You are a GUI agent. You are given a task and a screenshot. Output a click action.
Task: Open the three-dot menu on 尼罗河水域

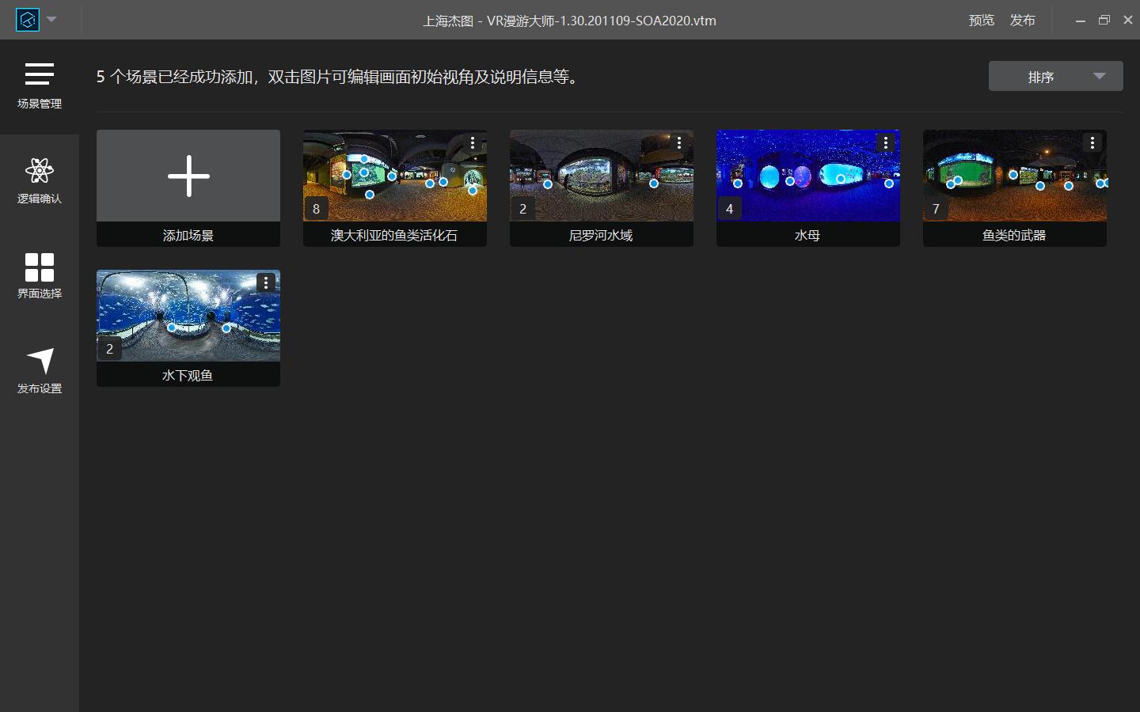tap(679, 142)
